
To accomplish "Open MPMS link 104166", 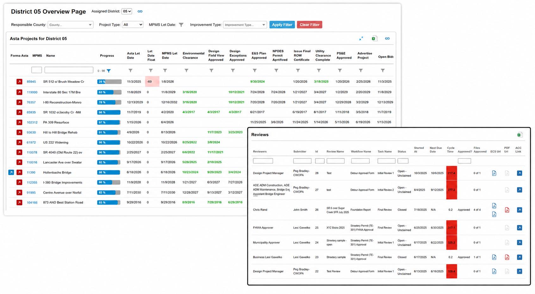I will tap(32, 202).
